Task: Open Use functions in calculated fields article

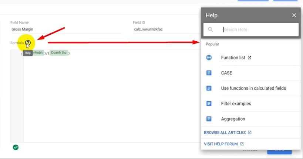Action: click(253, 88)
